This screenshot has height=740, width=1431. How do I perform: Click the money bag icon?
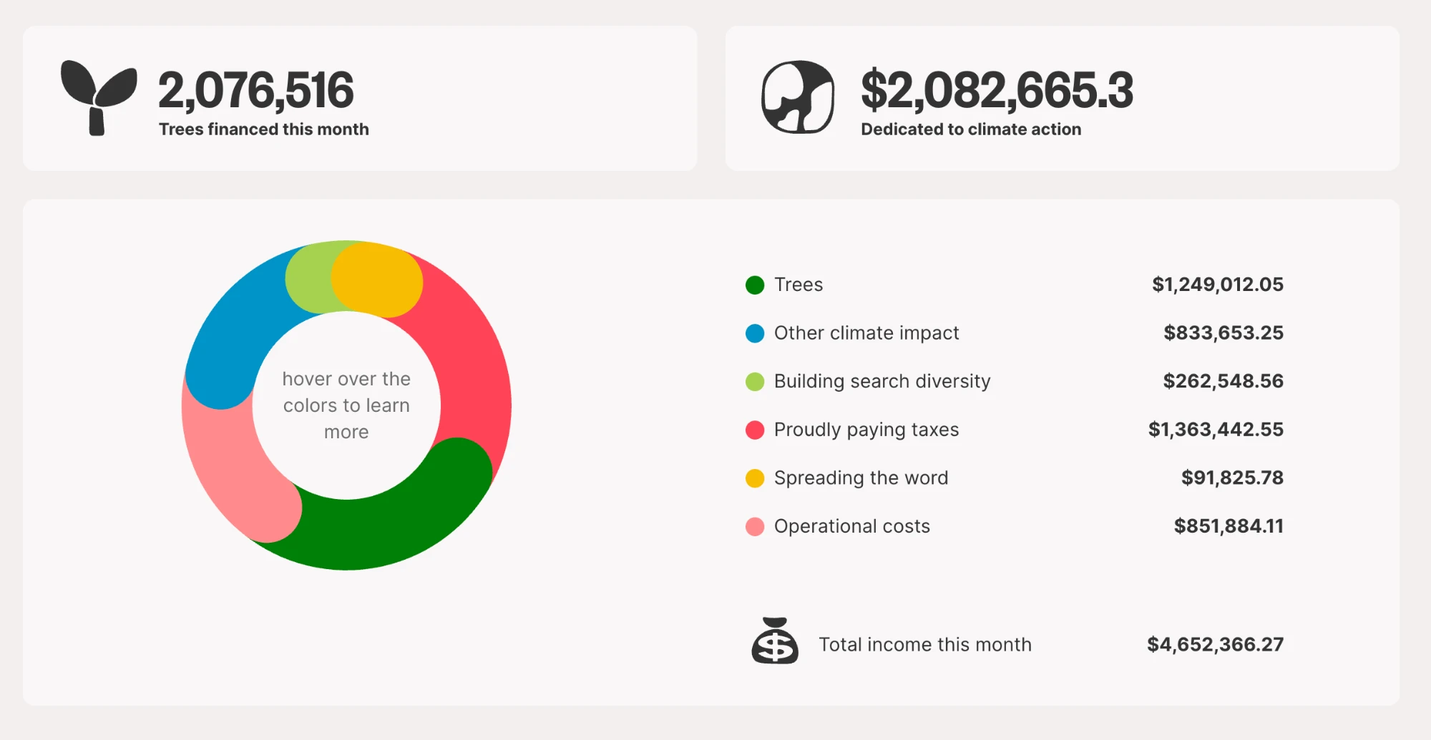[775, 641]
